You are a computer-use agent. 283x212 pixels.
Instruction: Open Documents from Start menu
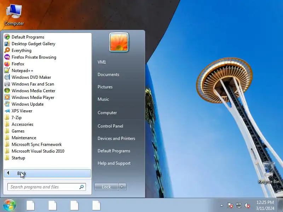click(x=108, y=75)
